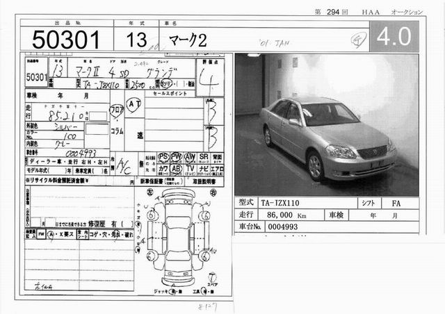445x314 pixels.
Task: Select printed chassis number 0004993 beside 車台No.
Action: point(283,227)
